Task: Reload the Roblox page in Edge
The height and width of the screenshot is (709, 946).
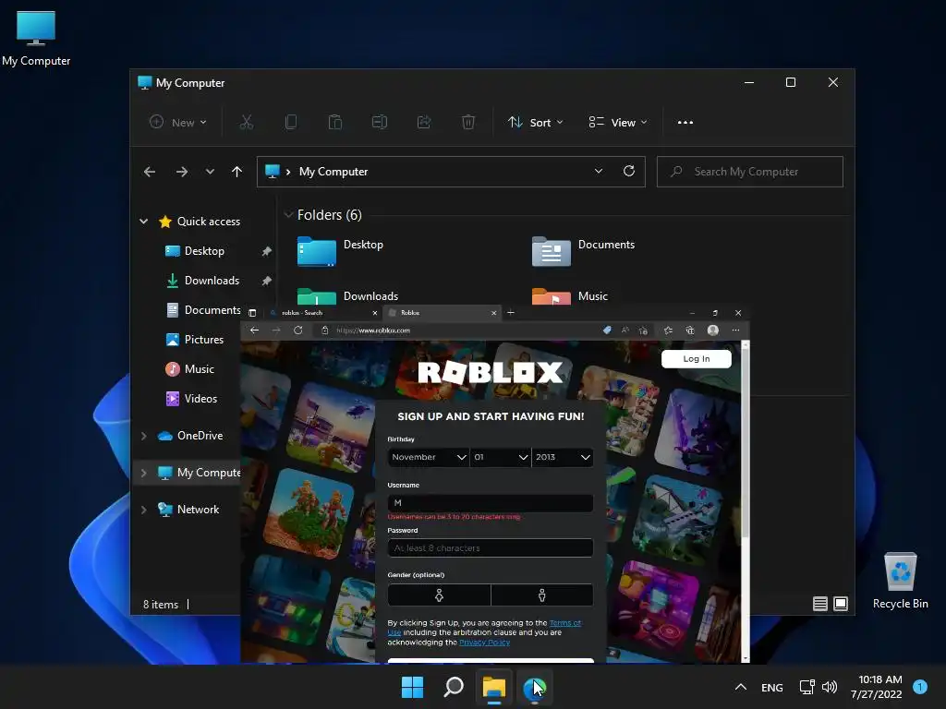Action: point(298,330)
